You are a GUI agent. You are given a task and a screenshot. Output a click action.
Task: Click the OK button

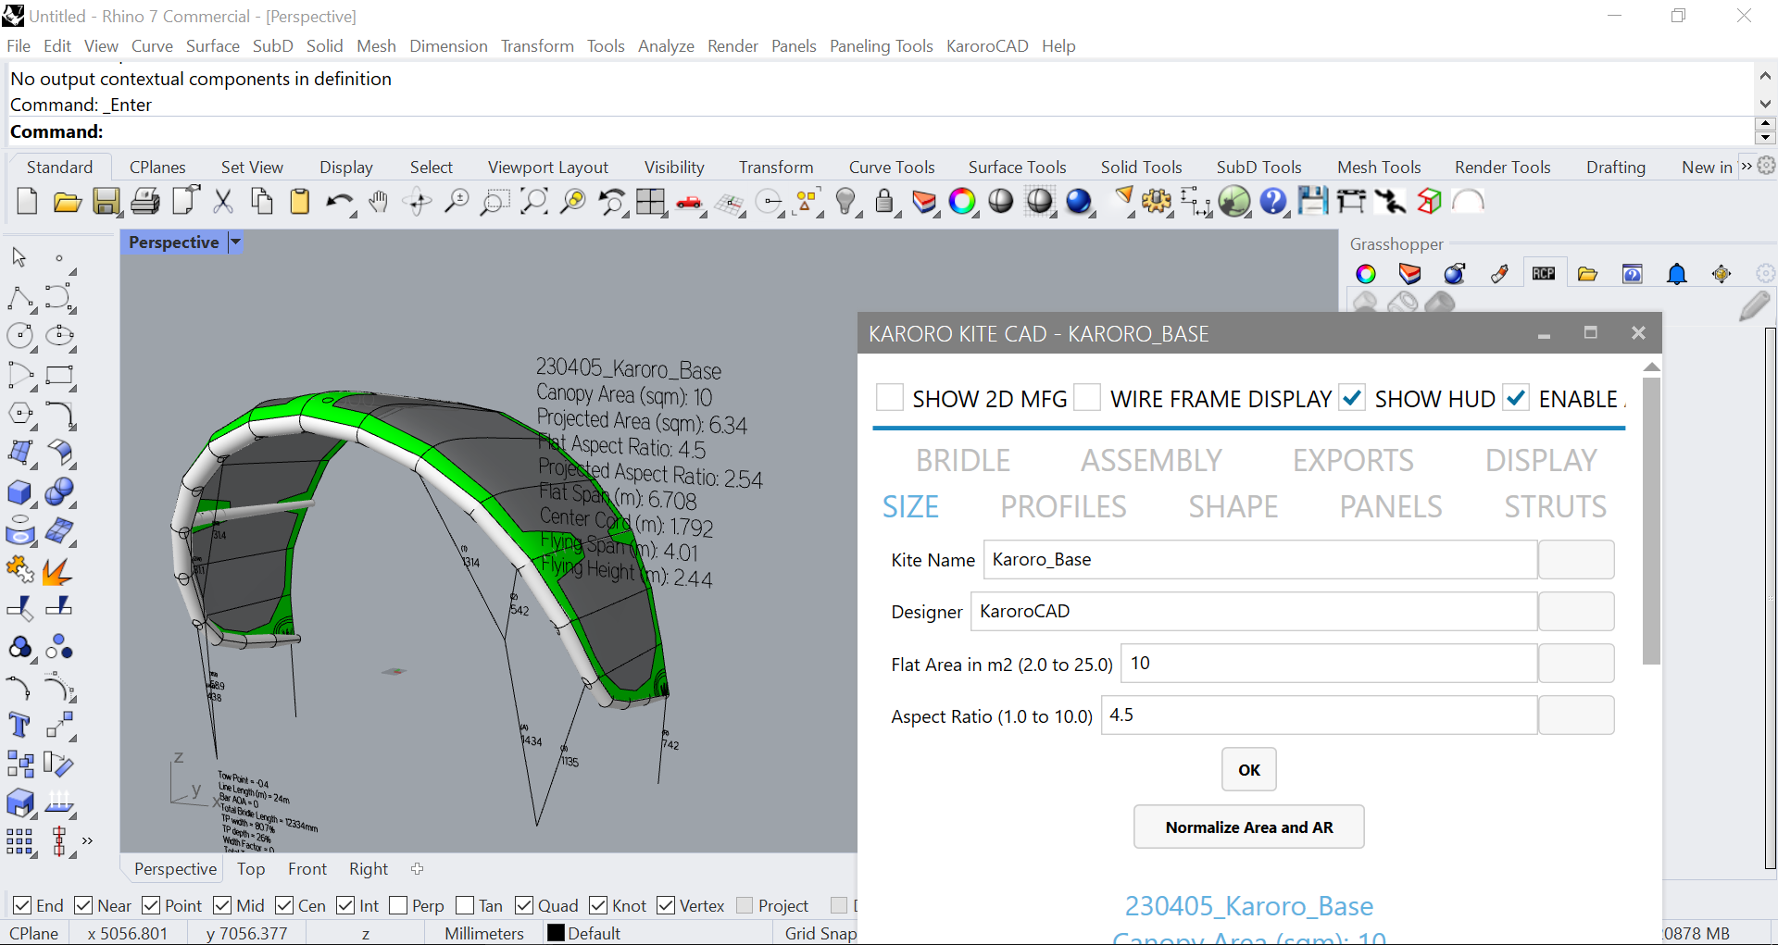pos(1249,769)
